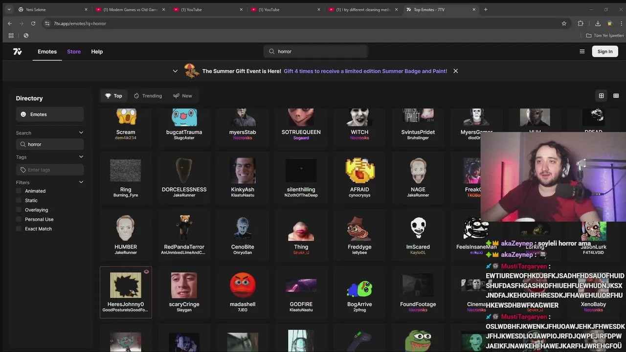
Task: Click the HeresJohnny0 emote badge icon
Action: click(146, 272)
